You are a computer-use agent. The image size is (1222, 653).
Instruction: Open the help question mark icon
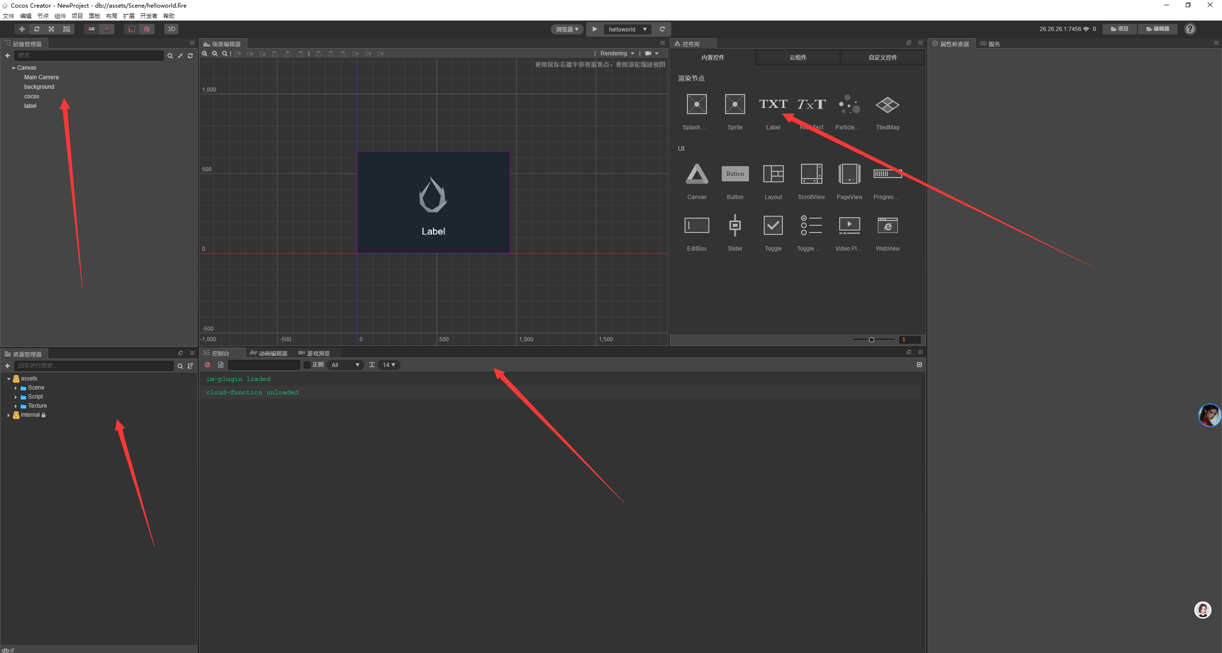pos(1190,29)
